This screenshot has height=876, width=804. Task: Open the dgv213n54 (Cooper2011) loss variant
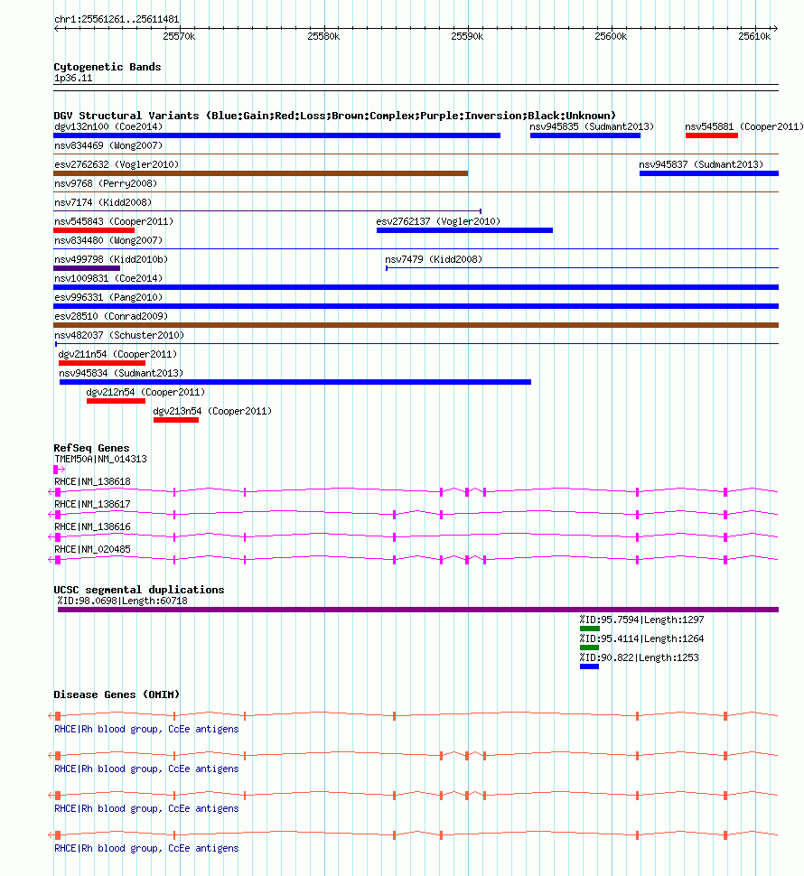point(176,421)
